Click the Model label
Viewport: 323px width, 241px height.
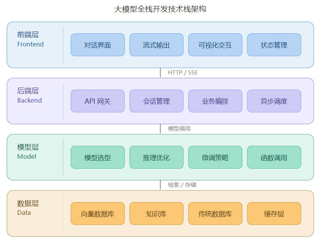[x=27, y=156]
